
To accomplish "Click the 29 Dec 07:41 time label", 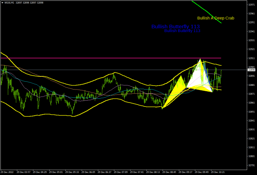I will [137, 172].
